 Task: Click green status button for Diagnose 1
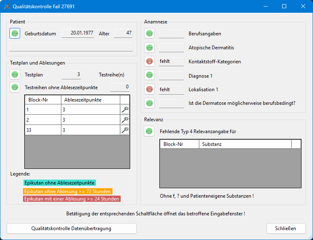tap(149, 76)
